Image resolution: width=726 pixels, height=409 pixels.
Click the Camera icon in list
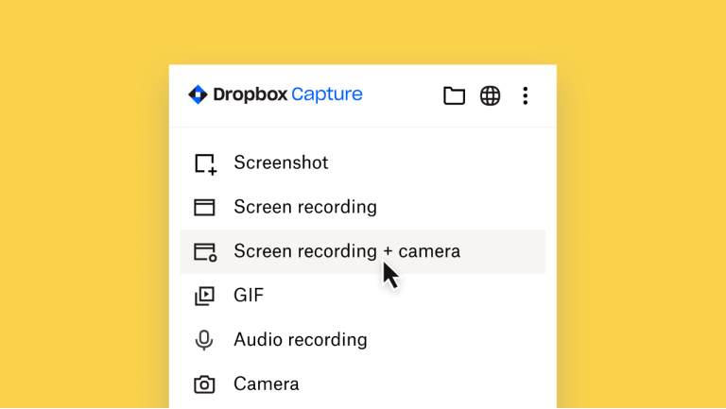(x=204, y=384)
